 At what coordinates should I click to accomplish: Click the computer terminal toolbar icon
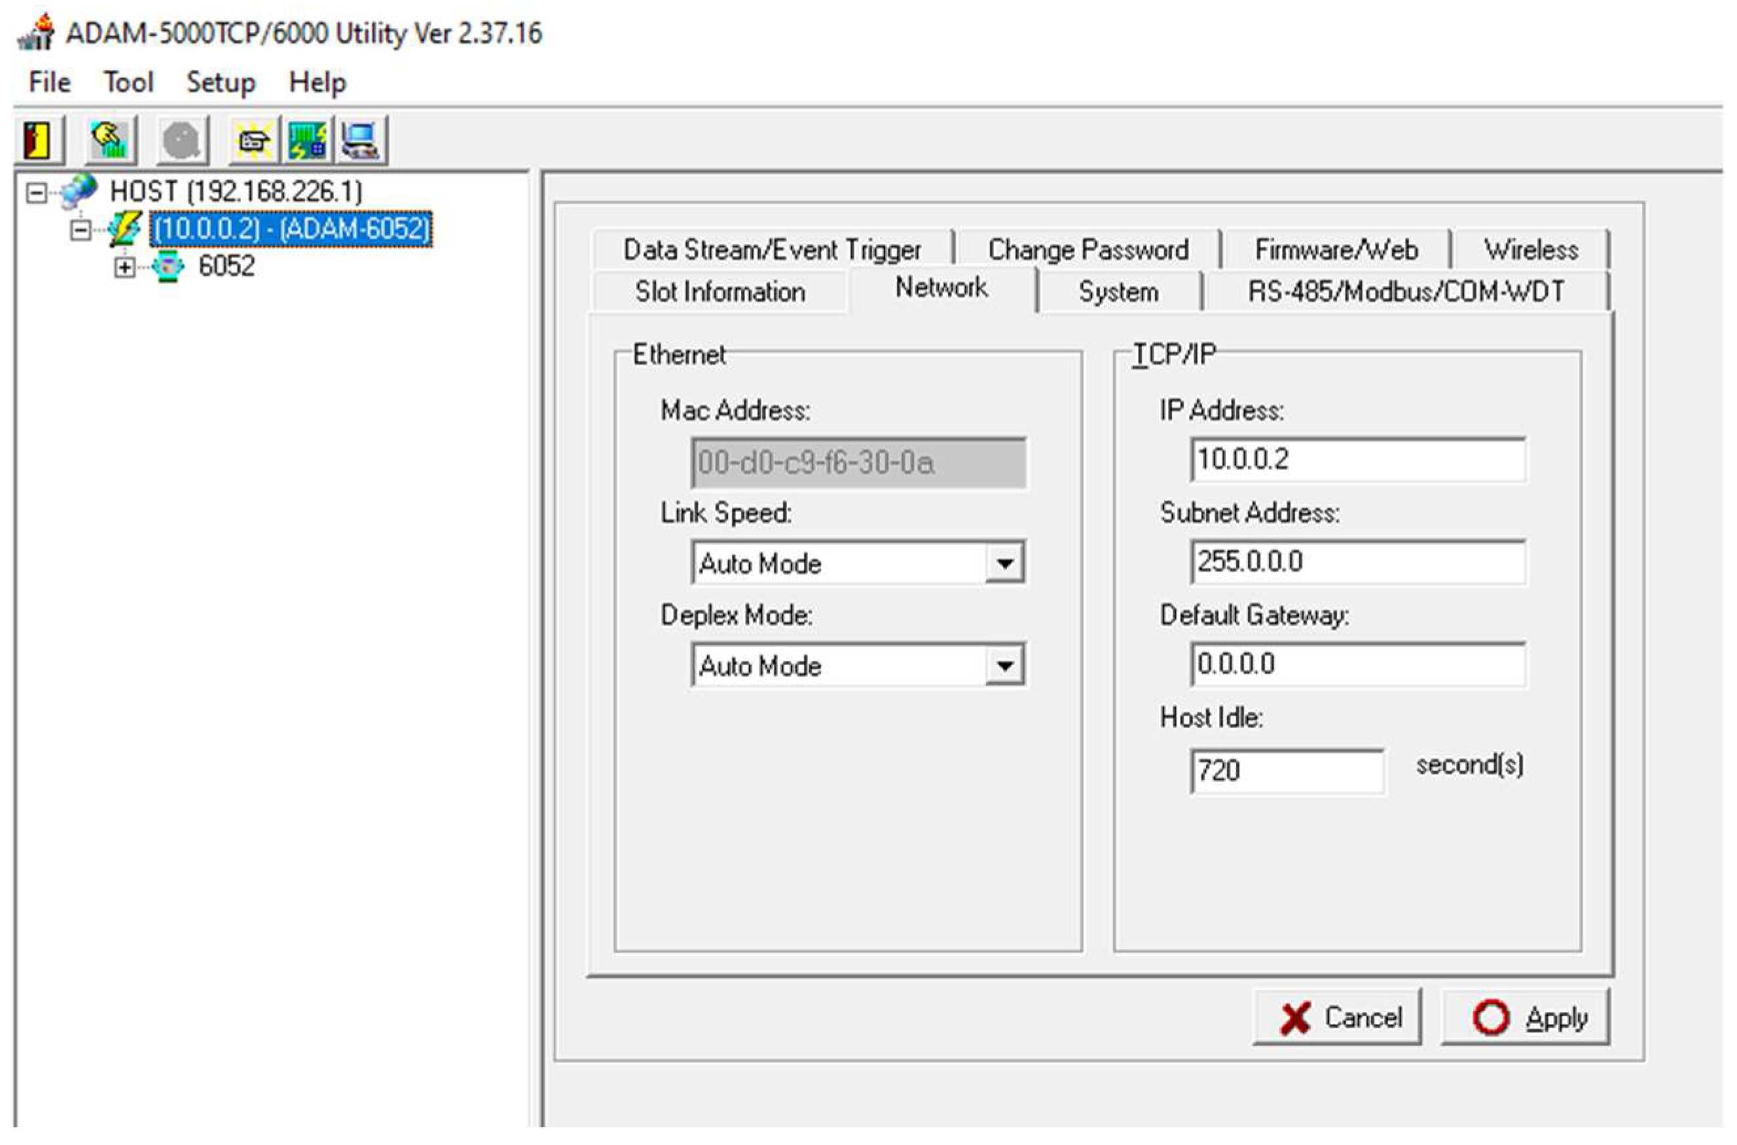[x=361, y=139]
